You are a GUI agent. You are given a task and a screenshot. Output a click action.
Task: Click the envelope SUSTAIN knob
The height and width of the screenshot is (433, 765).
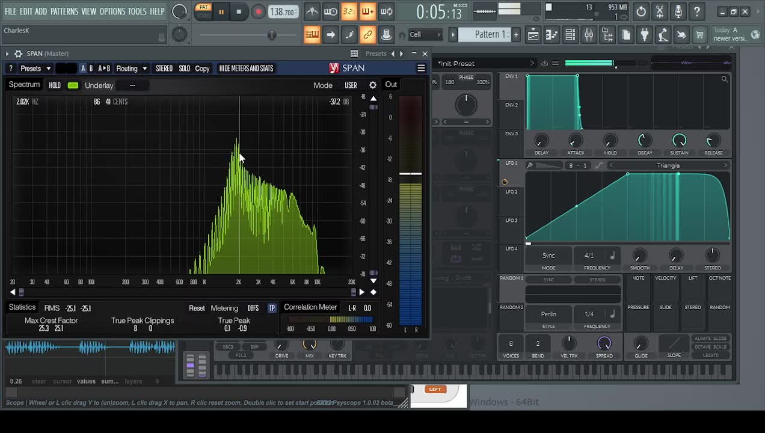tap(679, 141)
